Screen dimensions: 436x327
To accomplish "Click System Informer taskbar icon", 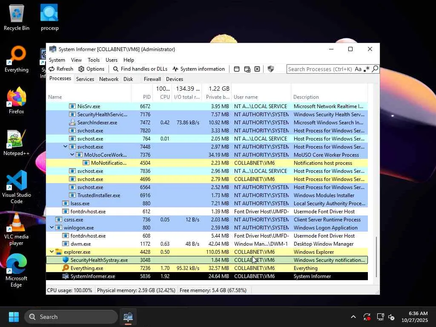I will [128, 317].
